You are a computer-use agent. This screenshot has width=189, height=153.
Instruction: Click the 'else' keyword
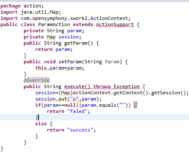coord(41,124)
